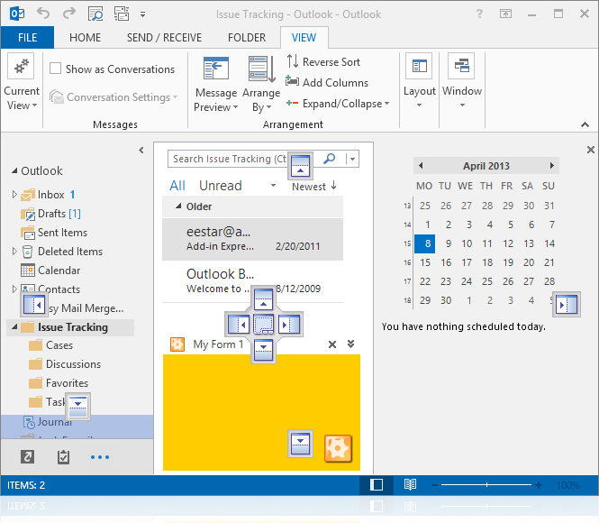Open the Quick Access Toolbar customize arrow
The height and width of the screenshot is (523, 599).
142,14
